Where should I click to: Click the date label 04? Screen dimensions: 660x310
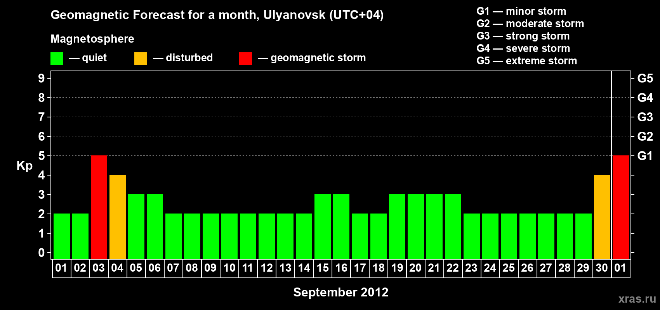[x=117, y=268]
